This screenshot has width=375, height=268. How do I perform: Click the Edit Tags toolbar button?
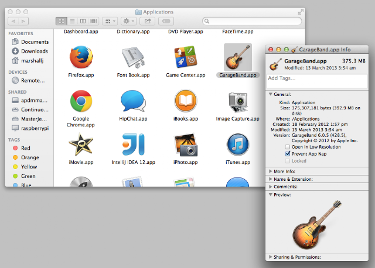(166, 21)
